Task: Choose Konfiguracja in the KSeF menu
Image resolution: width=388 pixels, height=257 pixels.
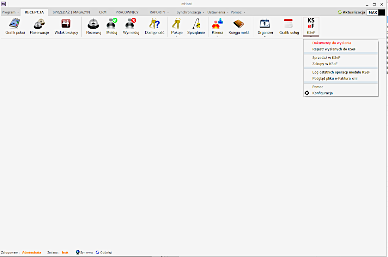Action: (322, 93)
